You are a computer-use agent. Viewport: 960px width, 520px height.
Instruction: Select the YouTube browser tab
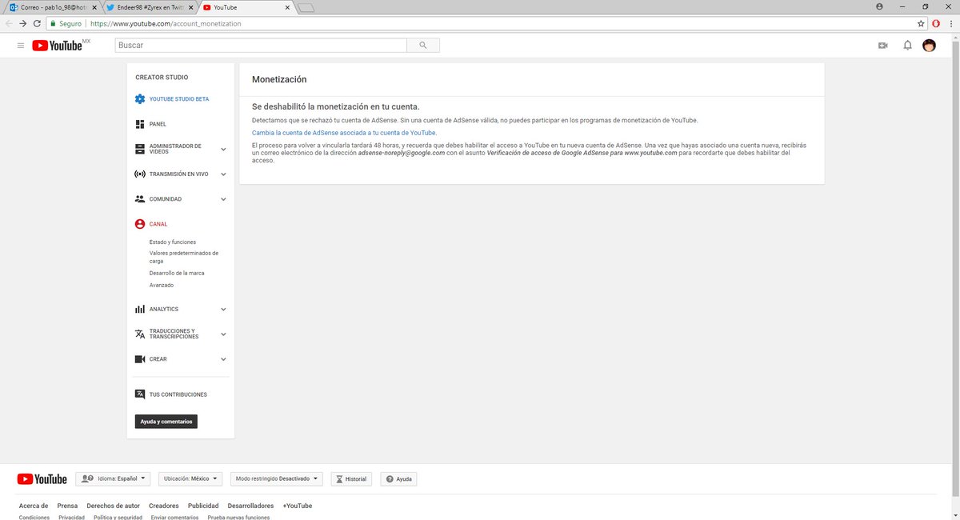click(245, 7)
